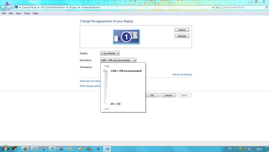Image resolution: width=269 pixels, height=152 pixels.
Task: Open the volume speaker tray icon
Action: (250, 149)
